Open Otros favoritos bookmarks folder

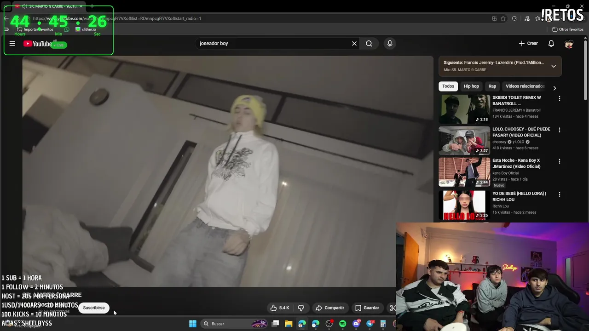pyautogui.click(x=568, y=29)
